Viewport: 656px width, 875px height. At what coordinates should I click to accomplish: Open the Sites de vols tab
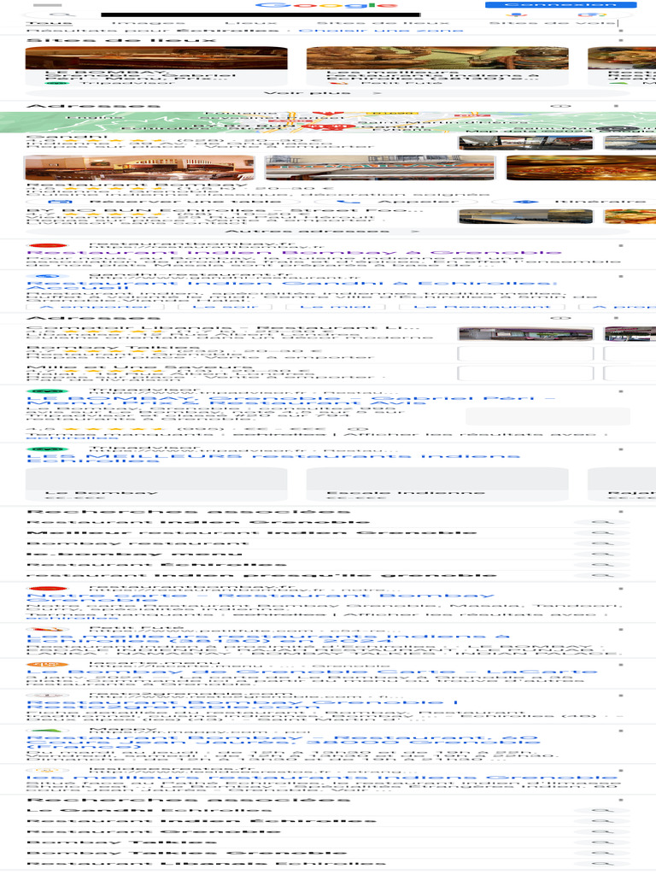point(553,23)
